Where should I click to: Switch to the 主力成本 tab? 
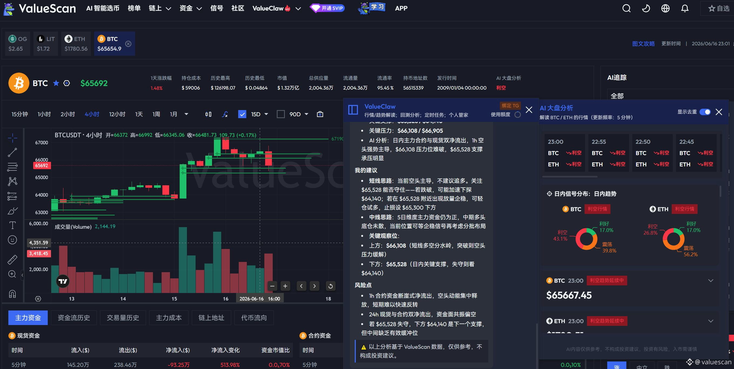tap(169, 318)
